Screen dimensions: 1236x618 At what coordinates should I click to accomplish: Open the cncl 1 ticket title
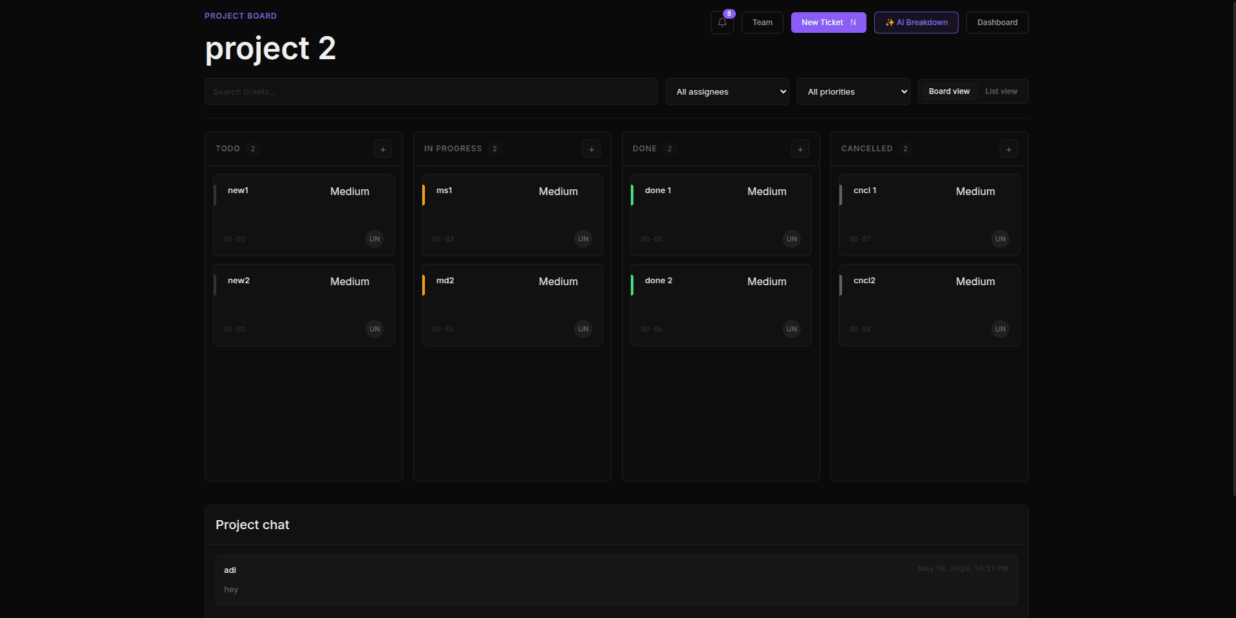point(865,191)
